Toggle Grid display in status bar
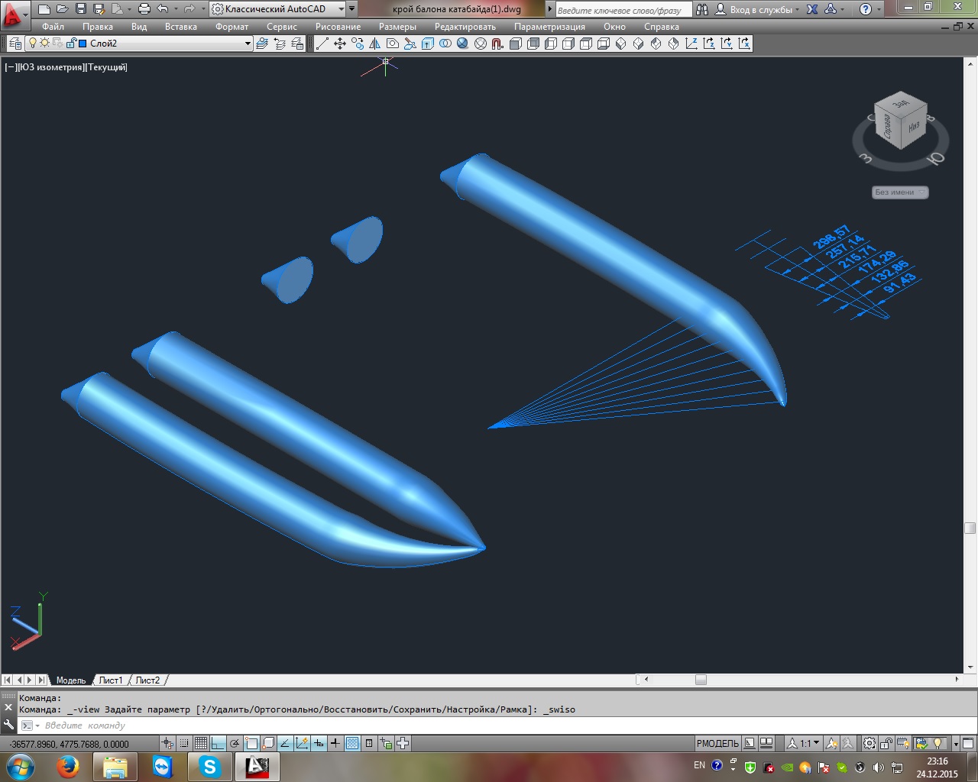Viewport: 978px width, 782px height. [x=201, y=743]
